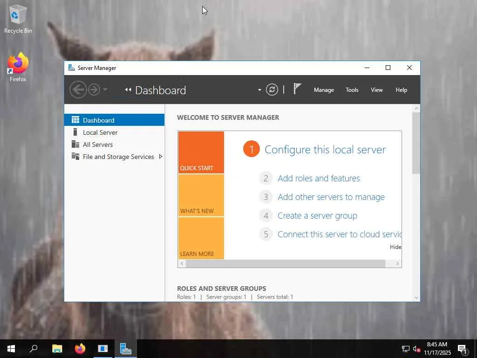Hide the welcome tile
Screen dimensions: 477x358
[395, 247]
